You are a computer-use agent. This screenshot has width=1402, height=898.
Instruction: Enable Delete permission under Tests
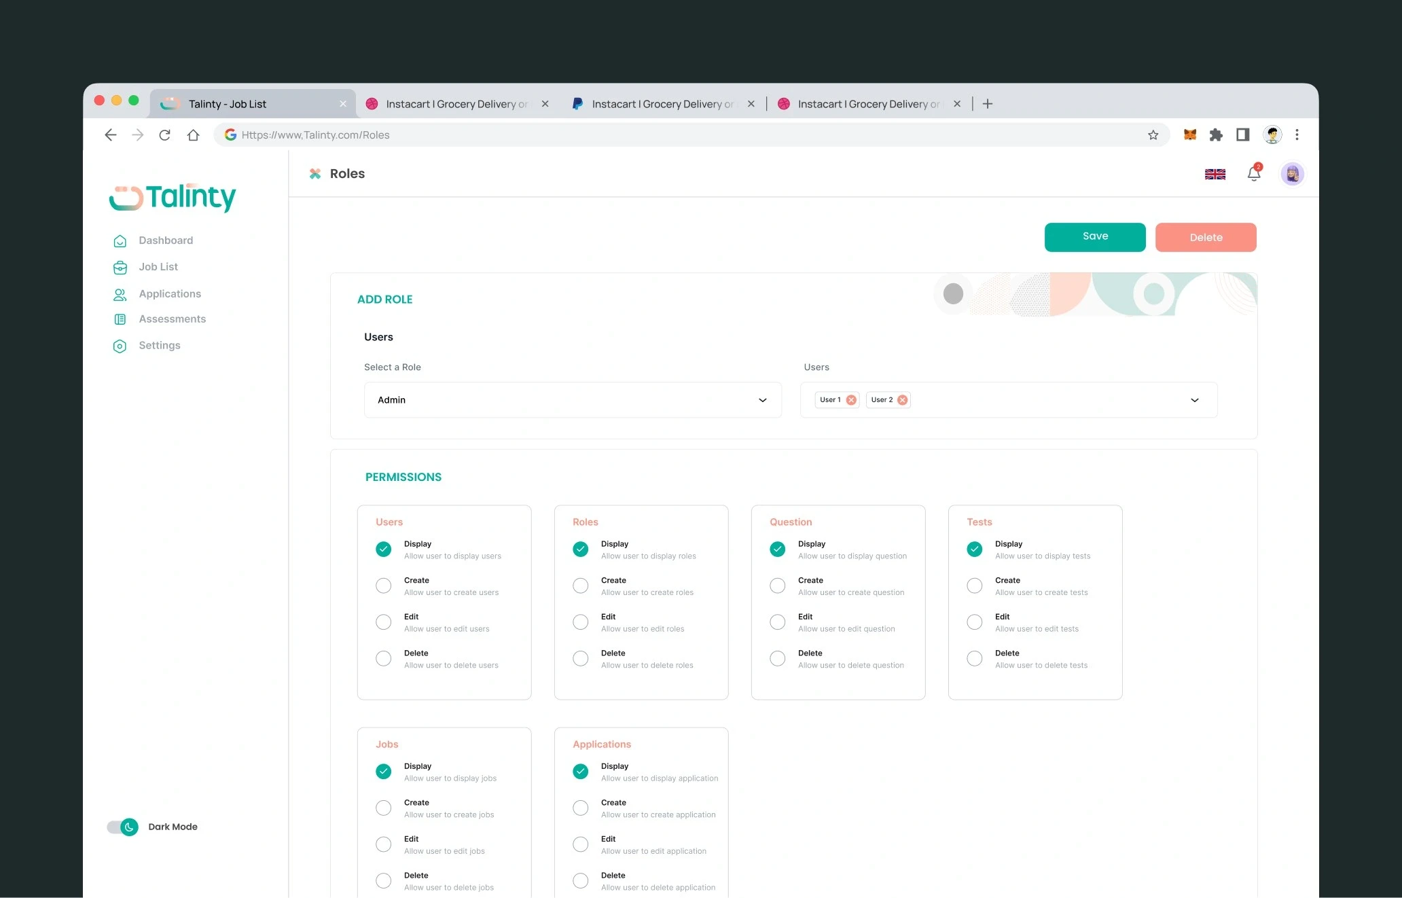coord(974,659)
